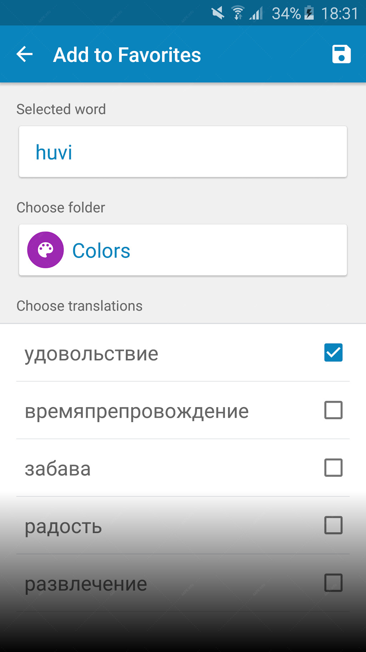The height and width of the screenshot is (652, 366).
Task: Tap the Add to Favorites title
Action: 127,55
